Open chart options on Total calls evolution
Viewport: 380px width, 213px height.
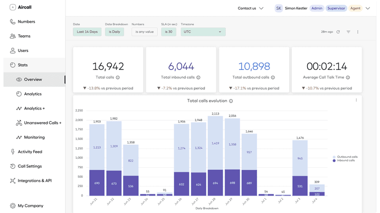[356, 100]
